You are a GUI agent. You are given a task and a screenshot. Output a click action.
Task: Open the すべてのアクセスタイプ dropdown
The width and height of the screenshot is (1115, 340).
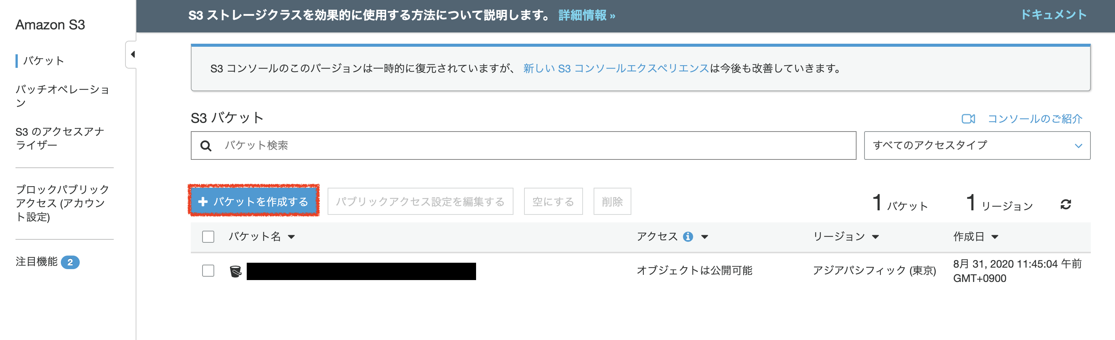click(x=977, y=145)
